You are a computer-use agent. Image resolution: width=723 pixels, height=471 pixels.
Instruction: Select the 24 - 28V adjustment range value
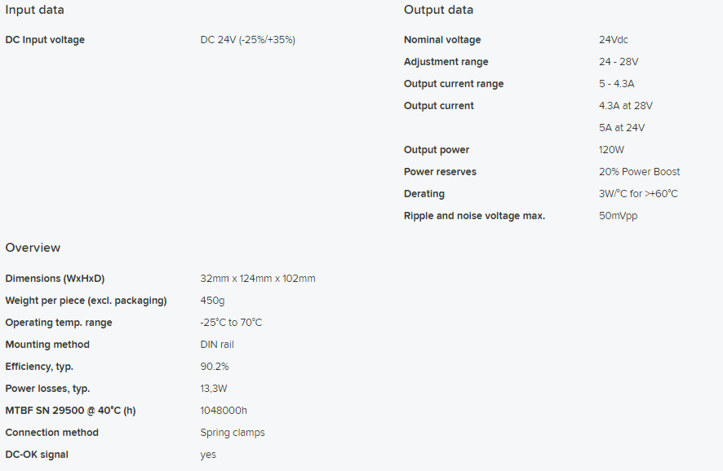coord(619,62)
